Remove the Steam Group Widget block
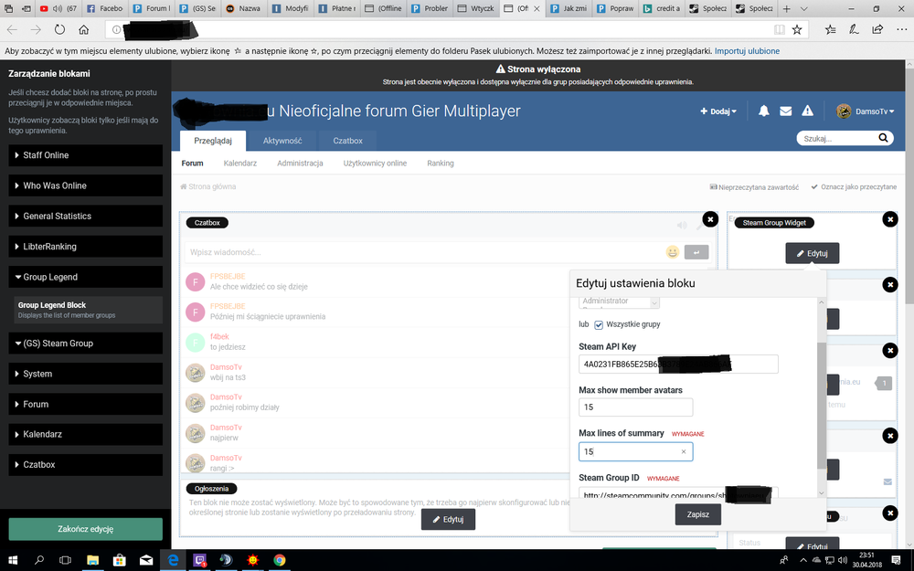Image resolution: width=914 pixels, height=571 pixels. 889,219
